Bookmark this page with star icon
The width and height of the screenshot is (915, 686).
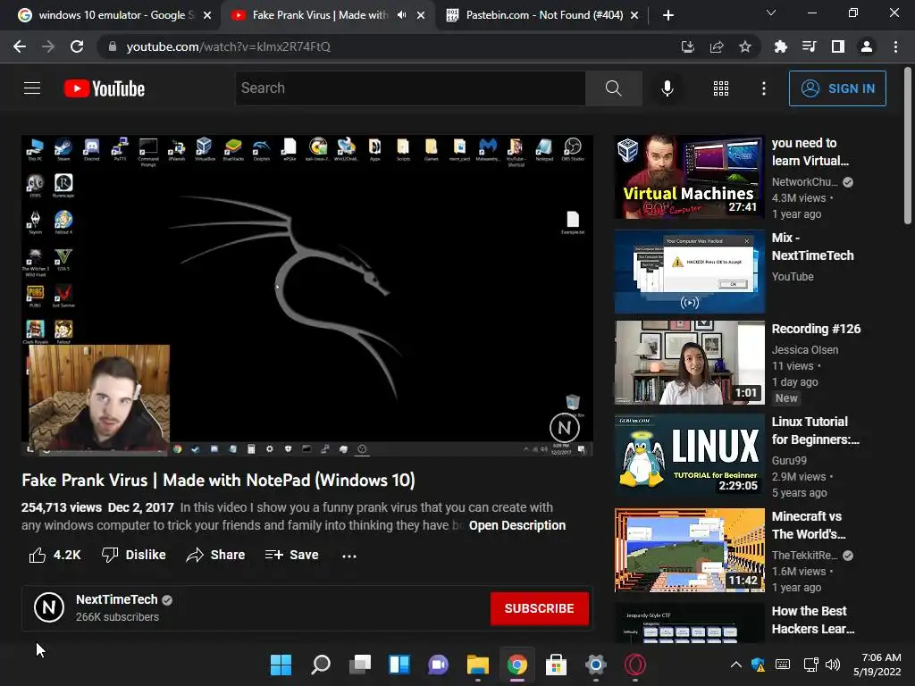tap(744, 46)
